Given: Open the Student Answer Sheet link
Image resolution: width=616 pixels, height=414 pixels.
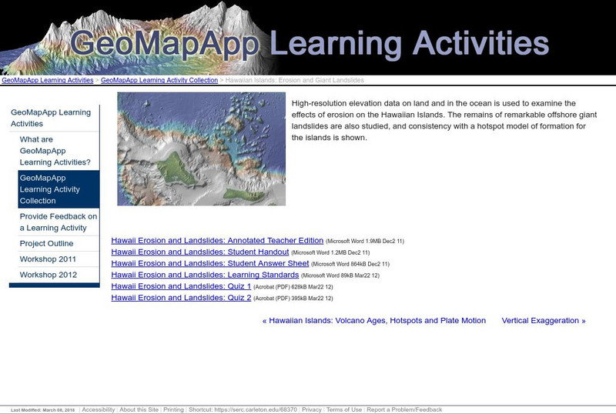Looking at the screenshot, I should (x=210, y=263).
